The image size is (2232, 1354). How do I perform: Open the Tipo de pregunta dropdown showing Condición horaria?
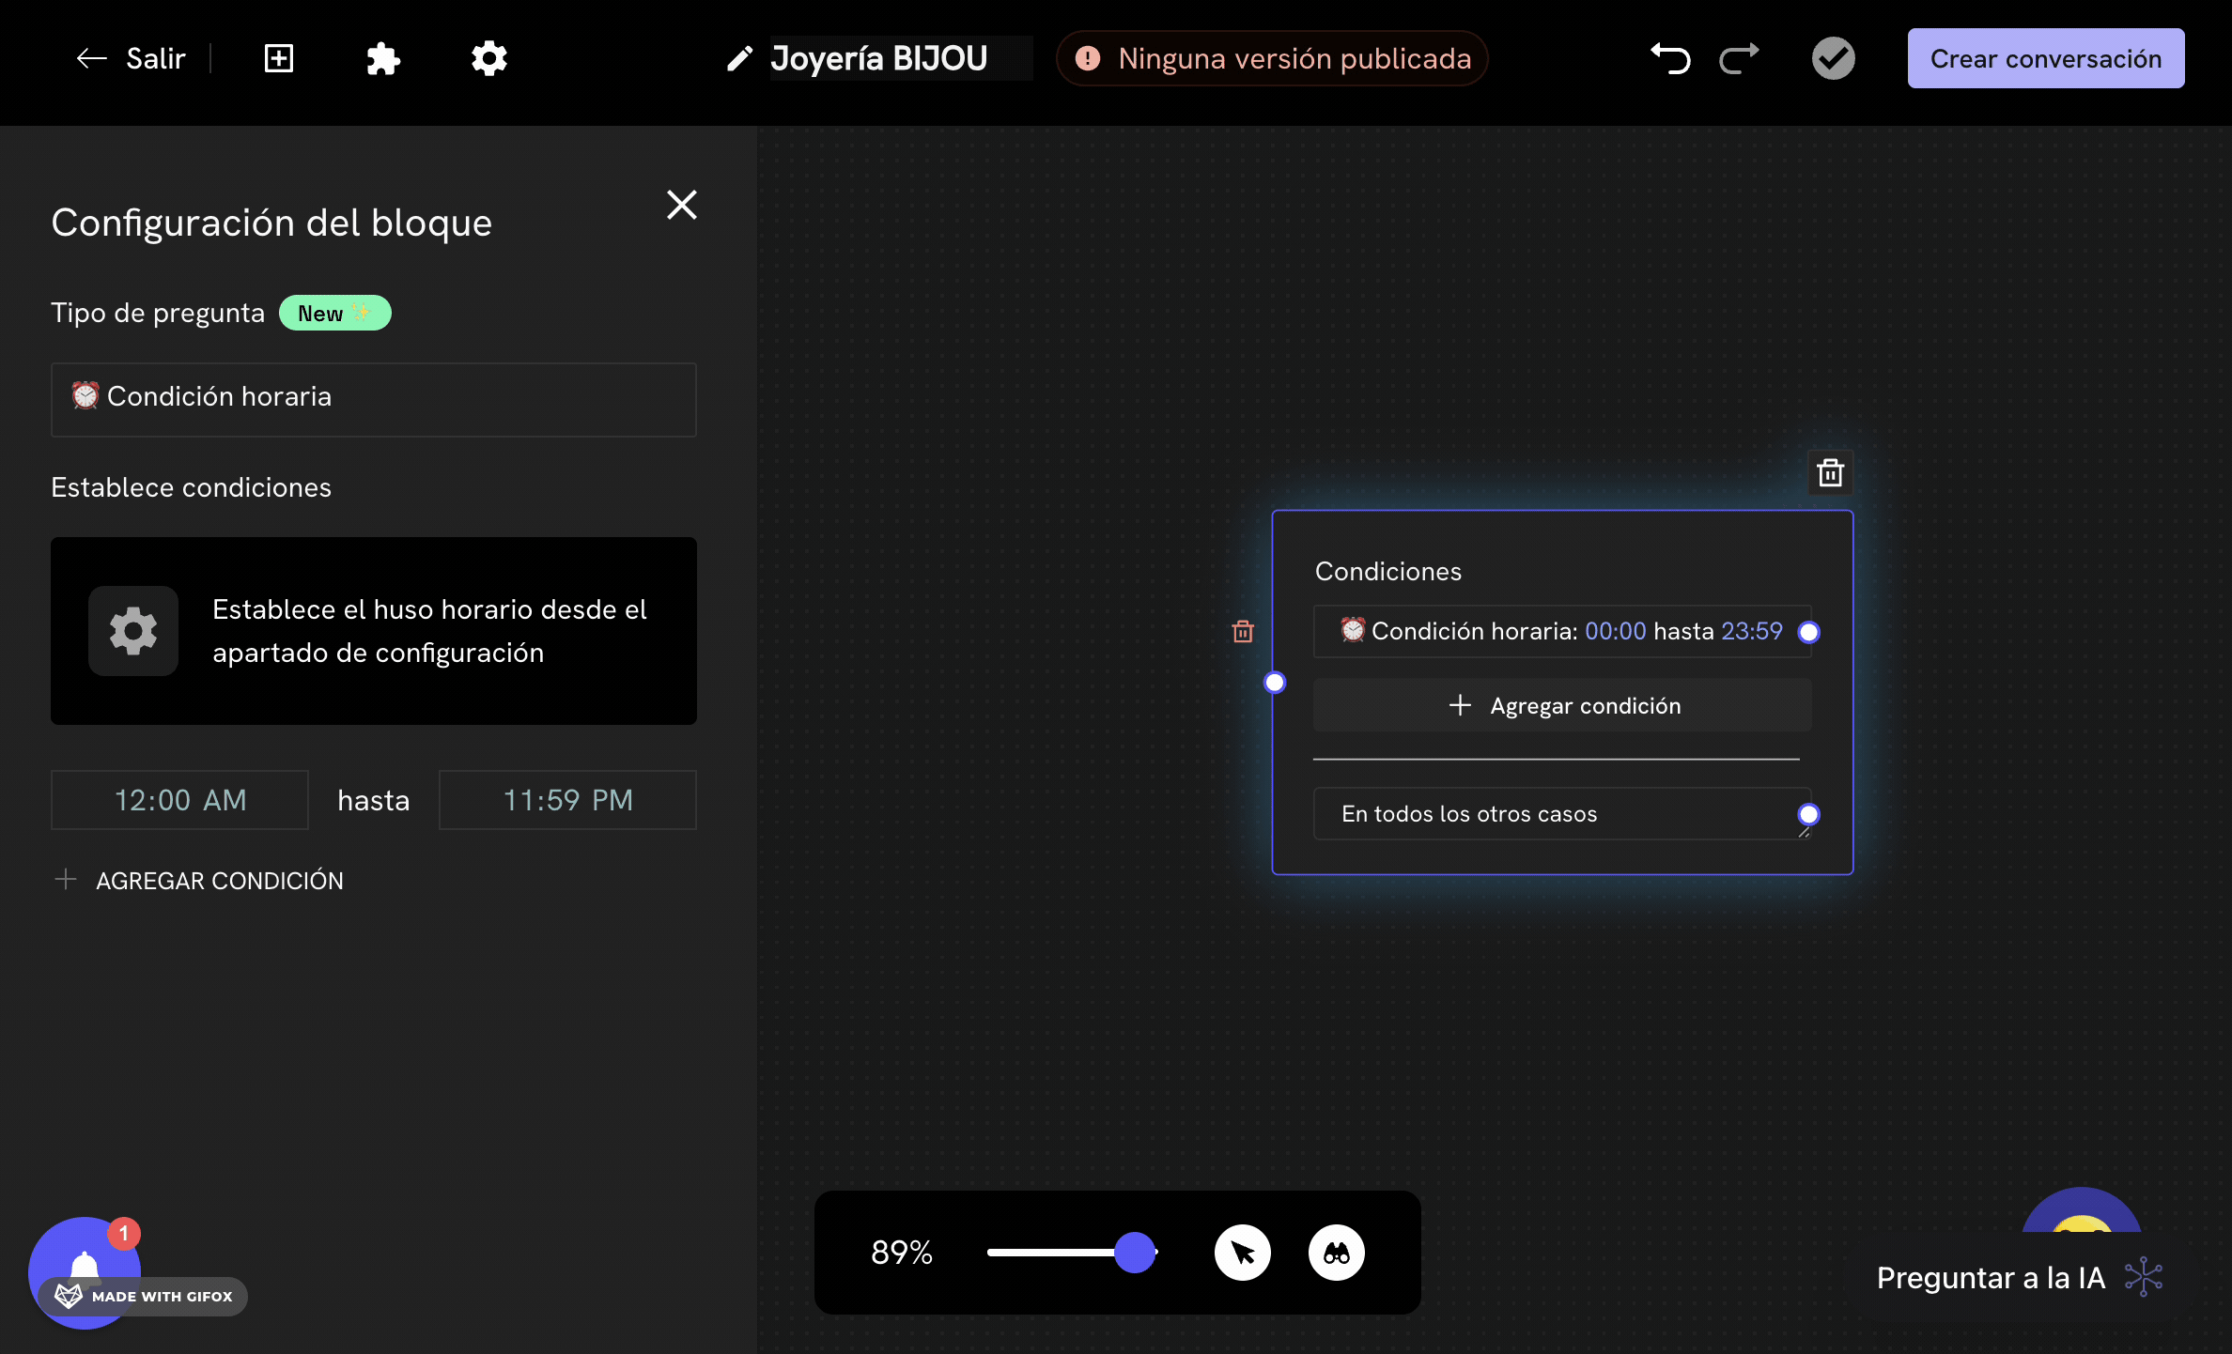click(373, 399)
